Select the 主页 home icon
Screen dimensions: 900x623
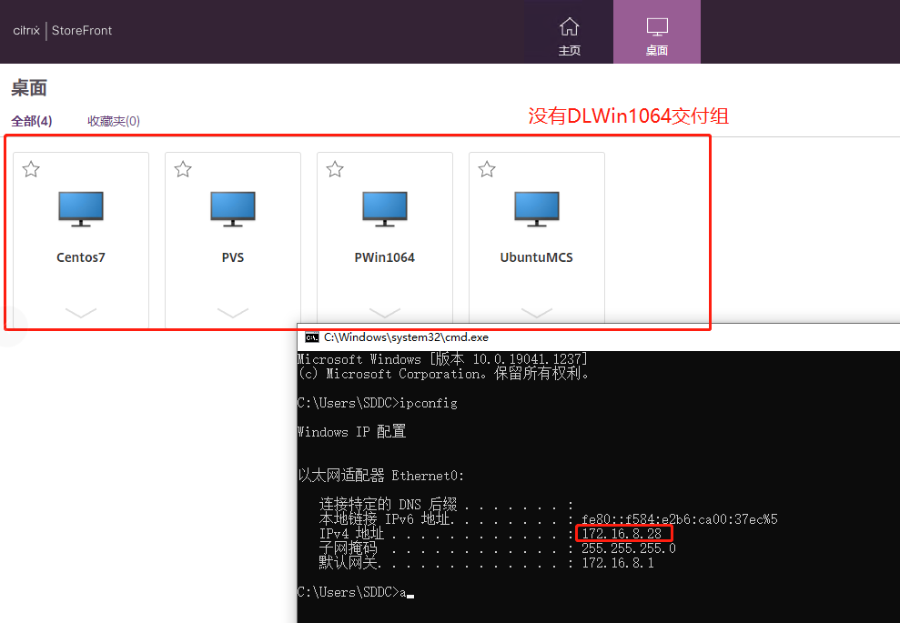point(570,27)
